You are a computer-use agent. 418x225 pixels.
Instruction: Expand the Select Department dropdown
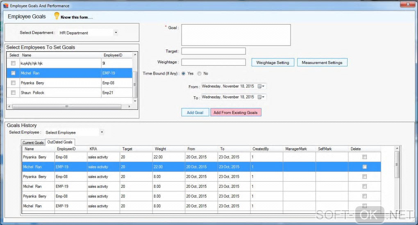coord(116,33)
